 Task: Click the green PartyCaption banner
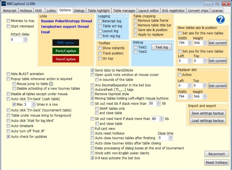[66, 51]
